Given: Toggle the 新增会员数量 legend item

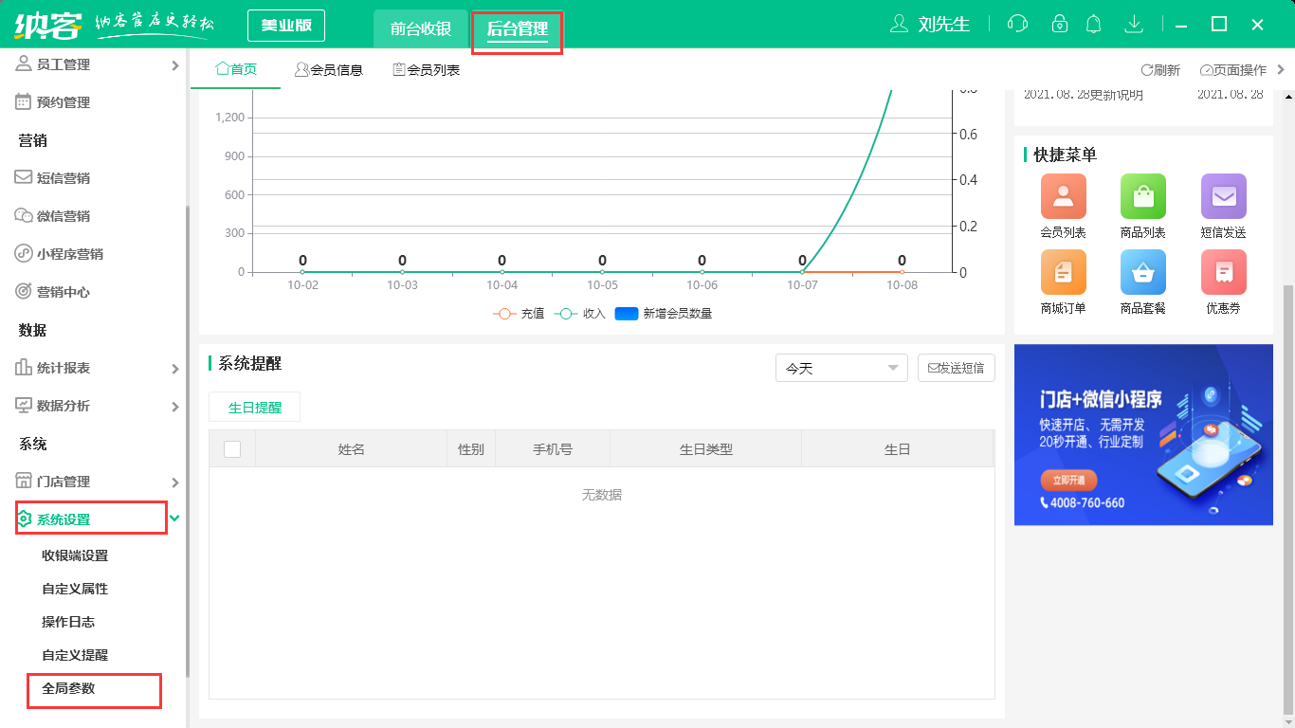Looking at the screenshot, I should tap(664, 314).
